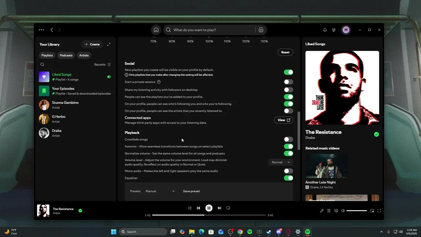
Task: Toggle shuffle in player bar
Action: click(x=189, y=208)
